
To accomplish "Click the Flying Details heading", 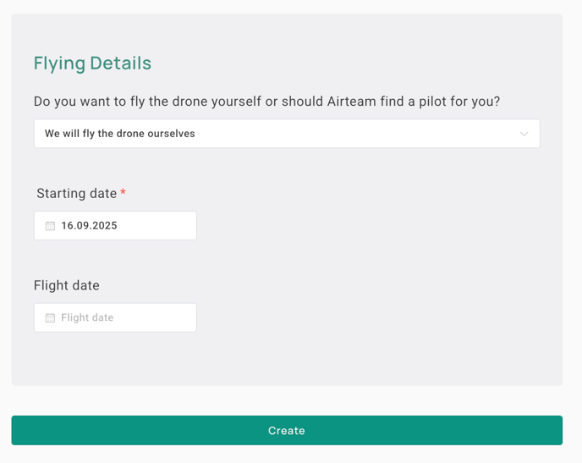I will click(x=92, y=63).
